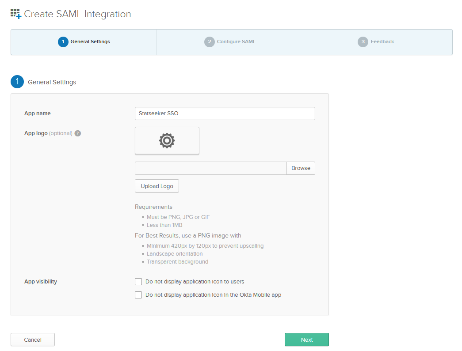Check Do not display icon in Okta Mobile app
The height and width of the screenshot is (351, 462).
(138, 295)
